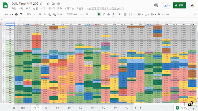Toggle italic formatting
This screenshot has width=198, height=111.
pos(104,14)
